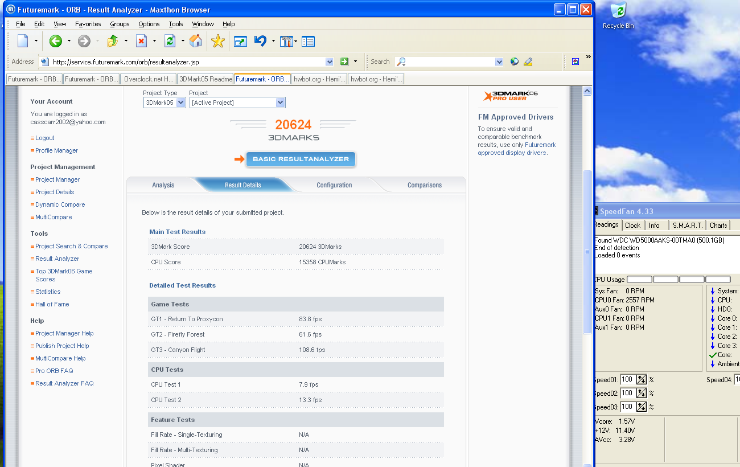
Task: Open the Back history dropdown arrow
Action: pos(69,41)
